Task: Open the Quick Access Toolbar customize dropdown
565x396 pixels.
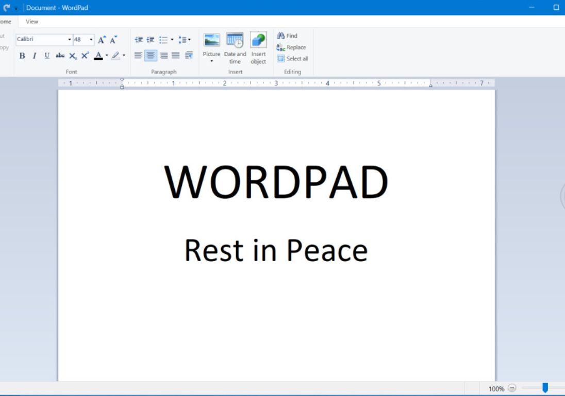Action: pos(16,8)
